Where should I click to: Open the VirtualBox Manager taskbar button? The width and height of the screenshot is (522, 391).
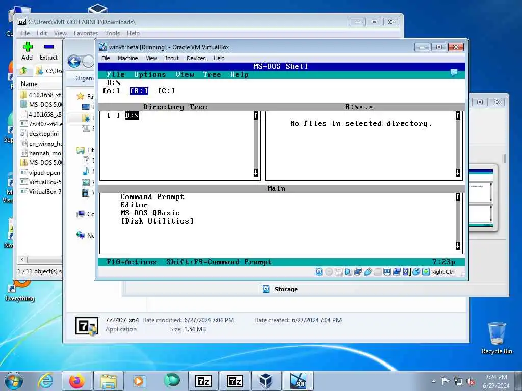click(266, 381)
